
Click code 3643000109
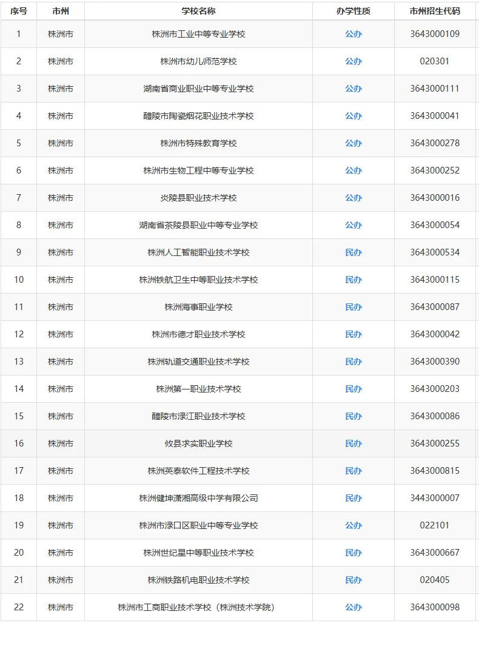point(435,34)
